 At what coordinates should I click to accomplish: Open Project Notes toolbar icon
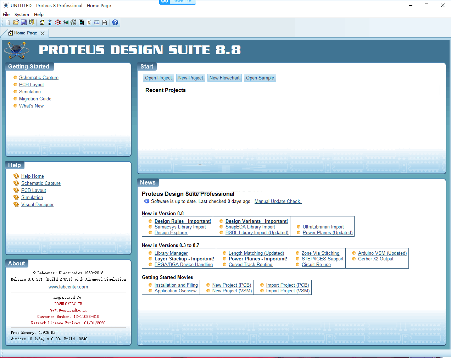click(x=105, y=22)
